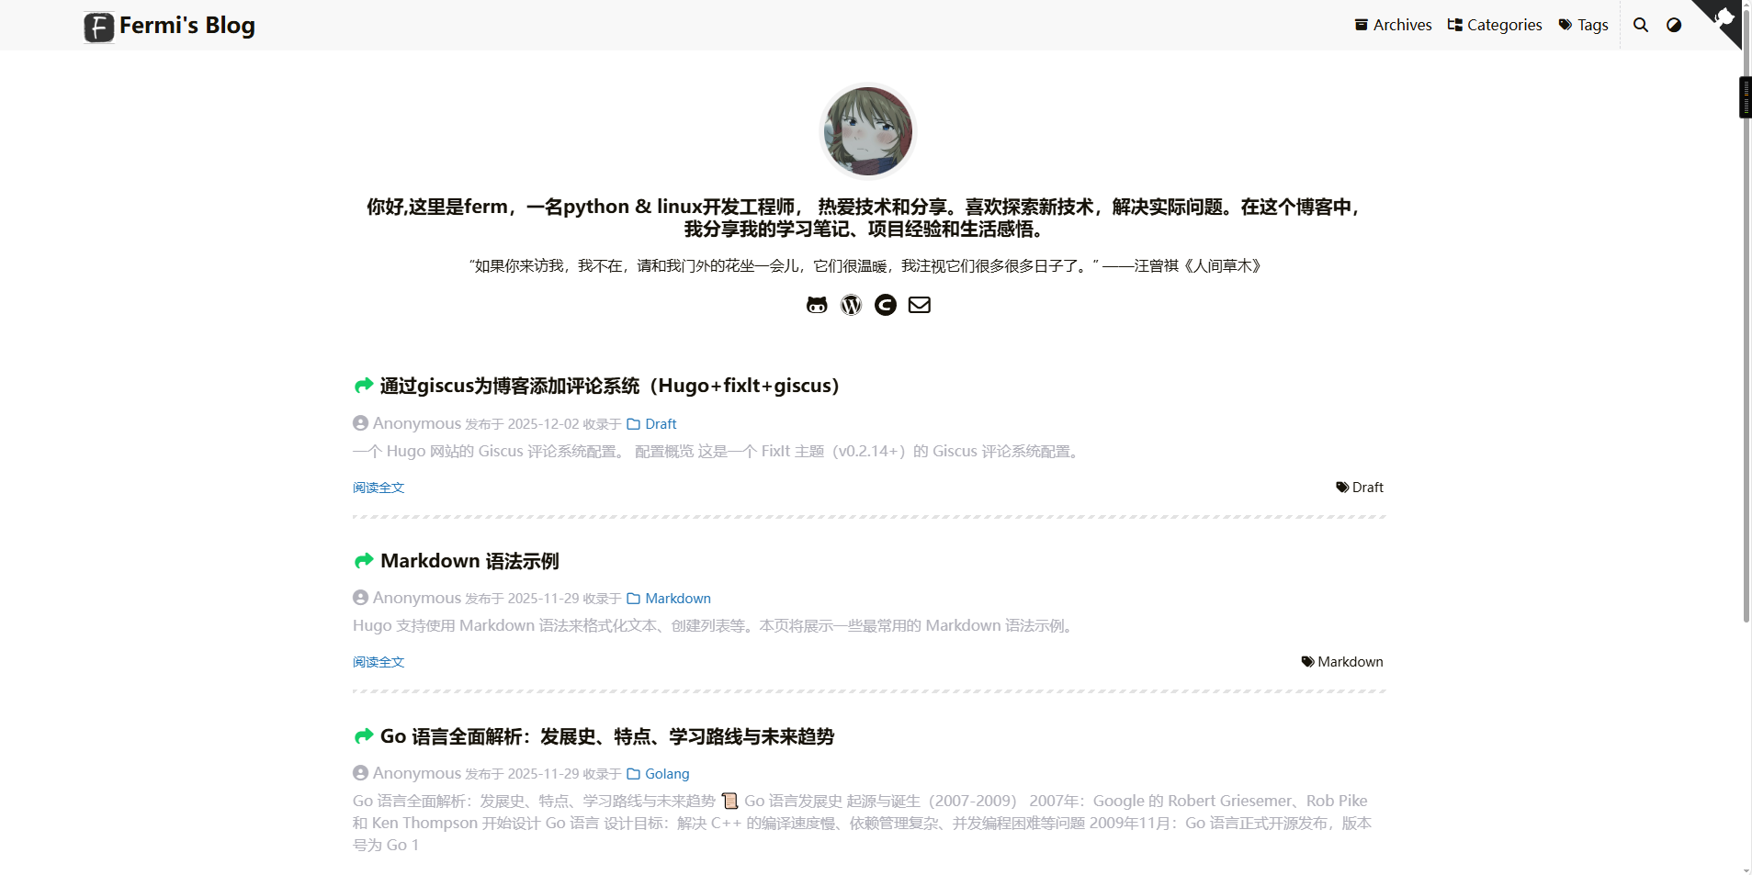Open the CSDN 'C' social icon
Screen dimensions: 1752x875
[x=885, y=305]
